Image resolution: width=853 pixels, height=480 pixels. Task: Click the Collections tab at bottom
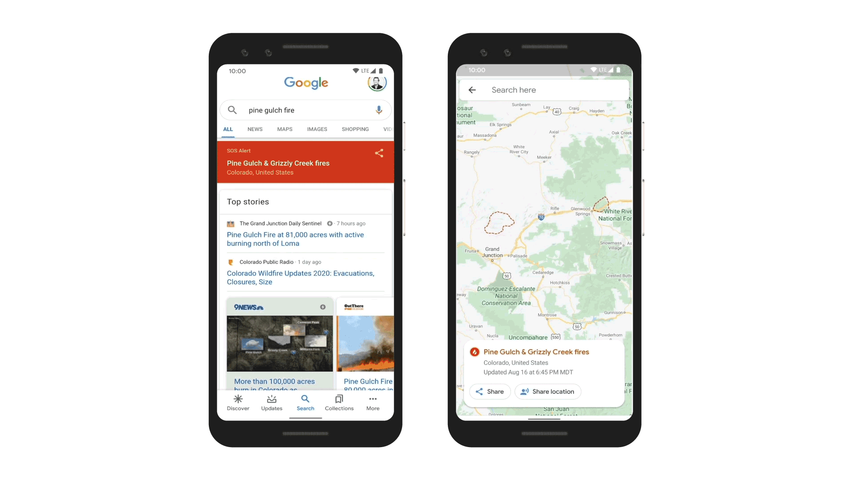click(339, 403)
